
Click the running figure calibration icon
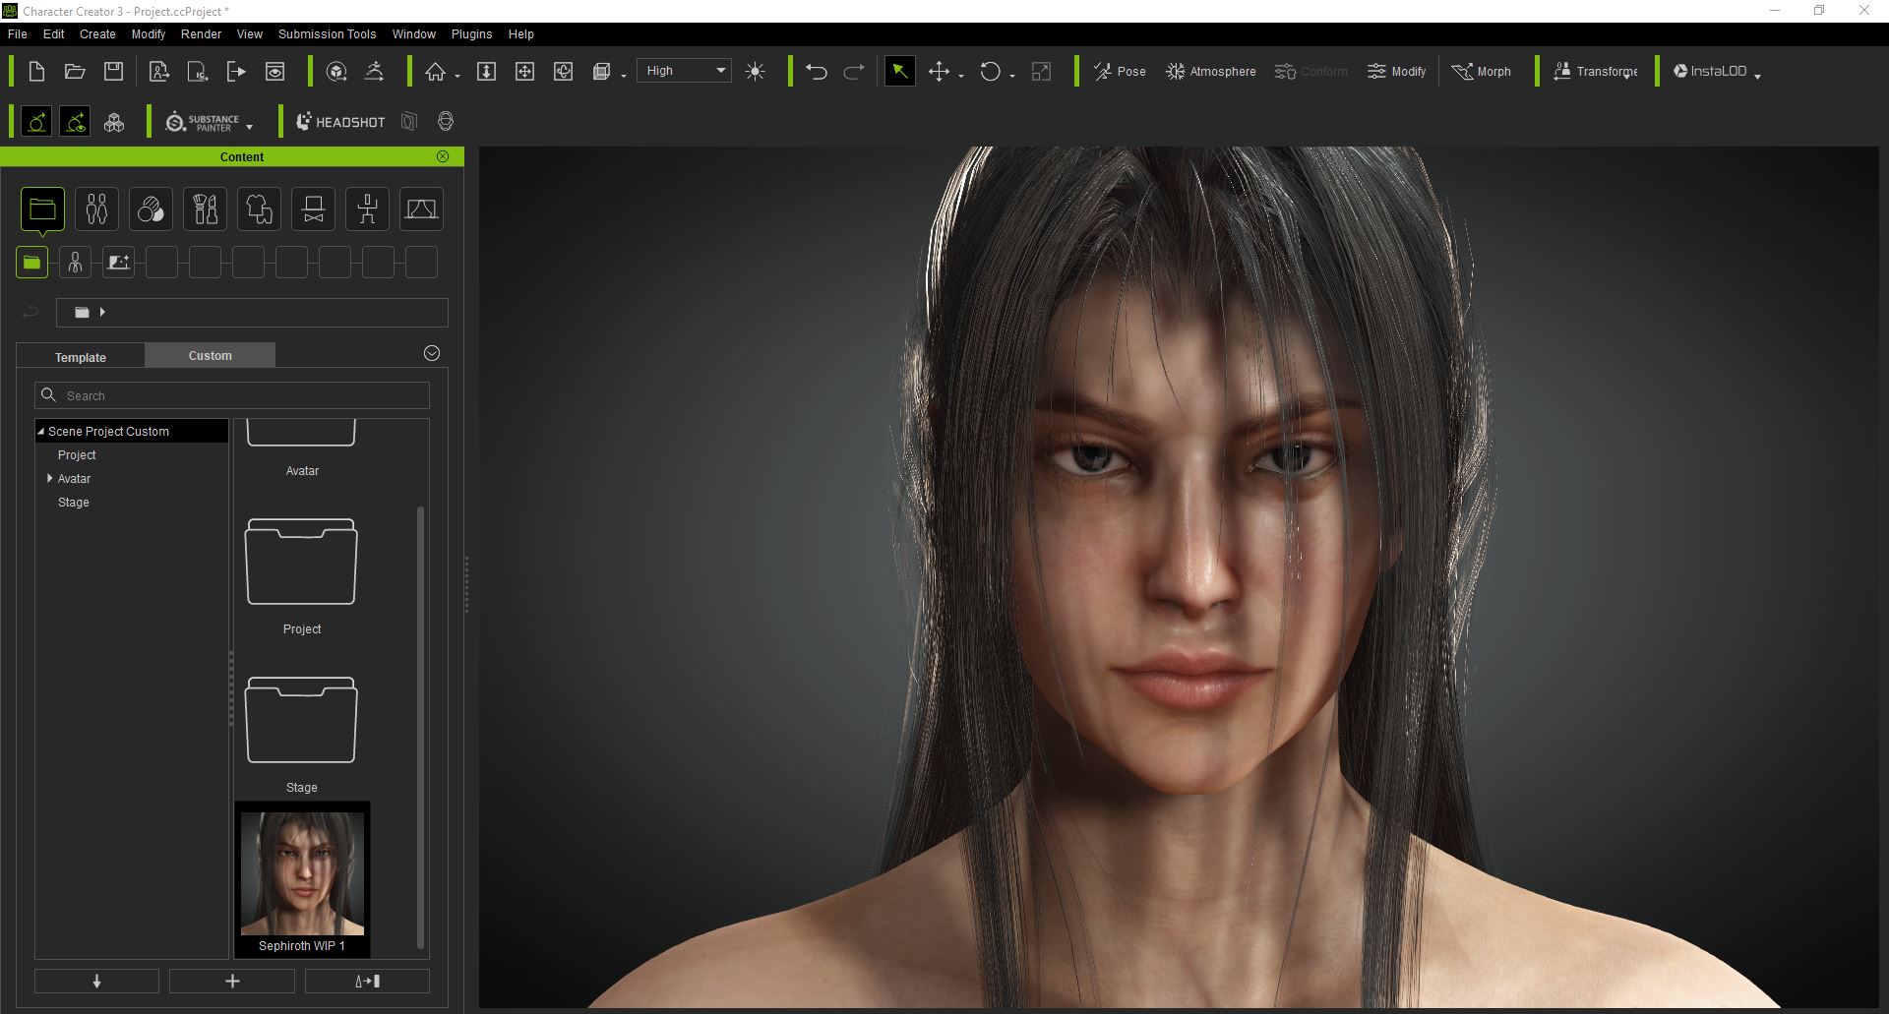(x=375, y=71)
